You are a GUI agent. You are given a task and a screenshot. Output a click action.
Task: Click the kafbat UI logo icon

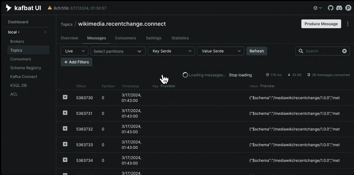click(9, 8)
